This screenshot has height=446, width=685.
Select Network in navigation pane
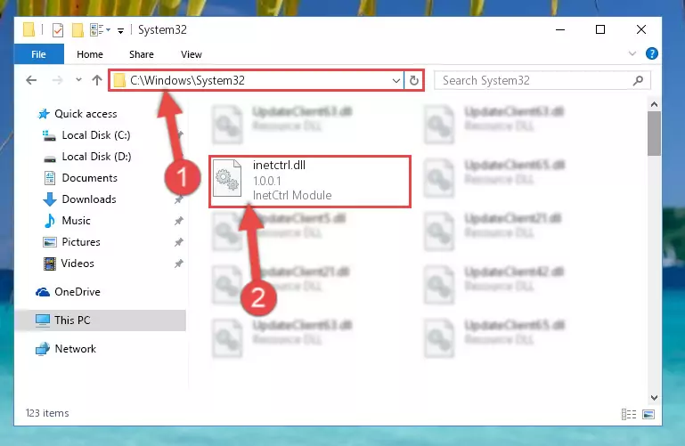pyautogui.click(x=75, y=349)
